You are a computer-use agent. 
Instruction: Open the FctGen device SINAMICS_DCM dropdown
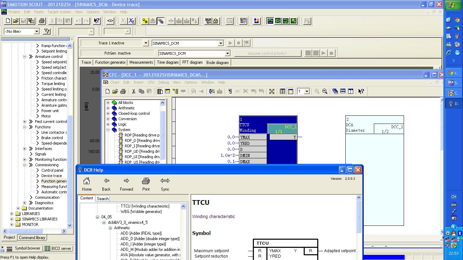227,53
